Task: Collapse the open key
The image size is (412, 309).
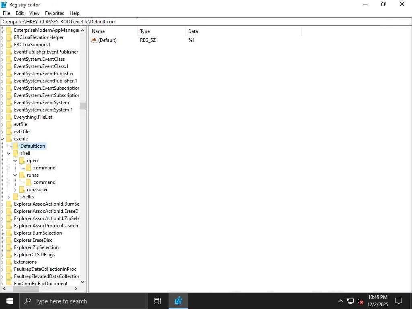Action: (15, 161)
